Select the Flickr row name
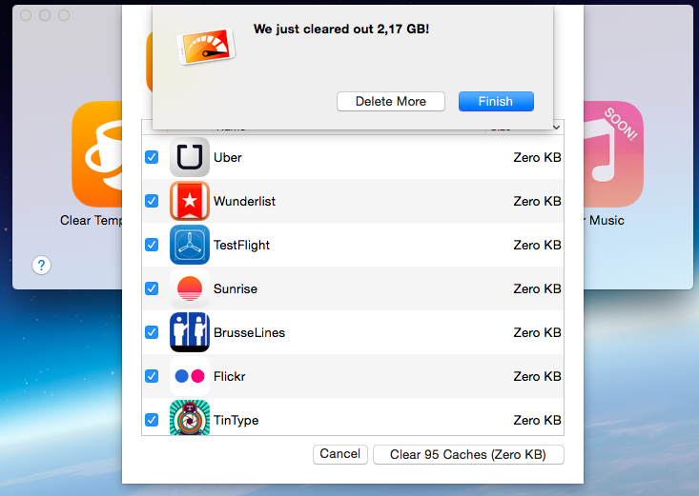The width and height of the screenshot is (699, 496). (230, 377)
